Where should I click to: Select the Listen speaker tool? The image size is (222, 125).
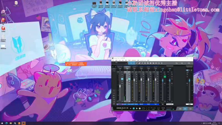tap(150, 63)
